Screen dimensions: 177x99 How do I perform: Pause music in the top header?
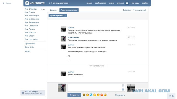pyautogui.click(x=127, y=3)
